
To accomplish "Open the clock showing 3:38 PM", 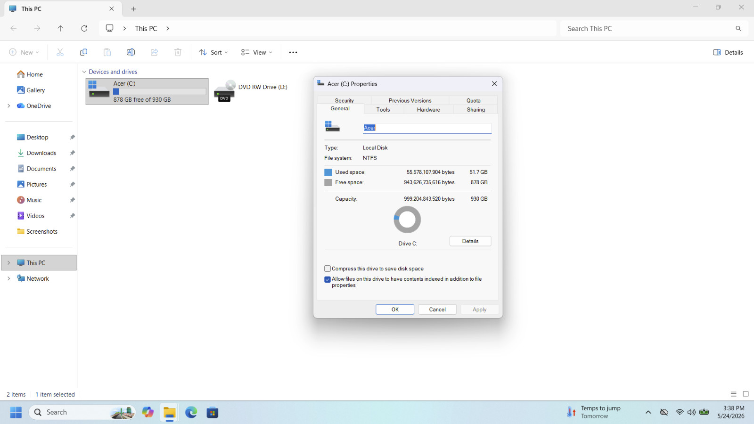I will (x=731, y=412).
